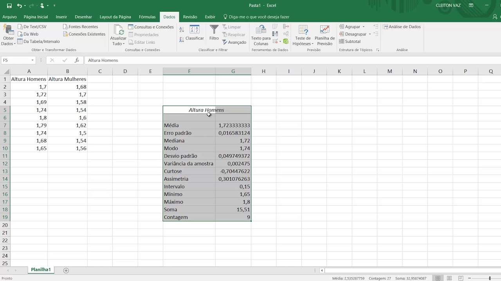501x281 pixels.
Task: Open the Manage Data Model icon
Action: coord(286,41)
